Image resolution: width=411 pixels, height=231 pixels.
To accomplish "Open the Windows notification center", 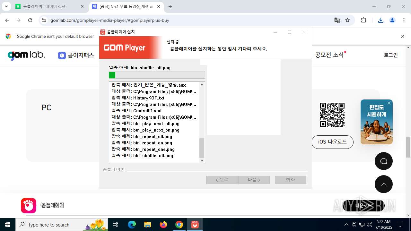I will pos(400,225).
